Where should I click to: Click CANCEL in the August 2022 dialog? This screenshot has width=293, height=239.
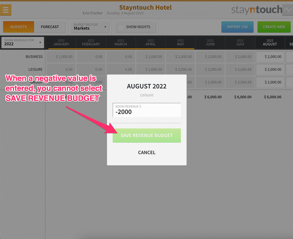point(147,152)
